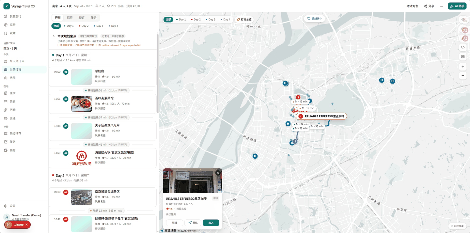This screenshot has width=470, height=233.
Task: Click the gray 1 marker on map
Action: point(295,141)
